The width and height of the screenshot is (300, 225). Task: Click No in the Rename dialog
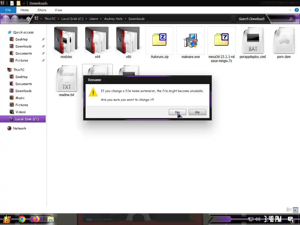pyautogui.click(x=197, y=112)
